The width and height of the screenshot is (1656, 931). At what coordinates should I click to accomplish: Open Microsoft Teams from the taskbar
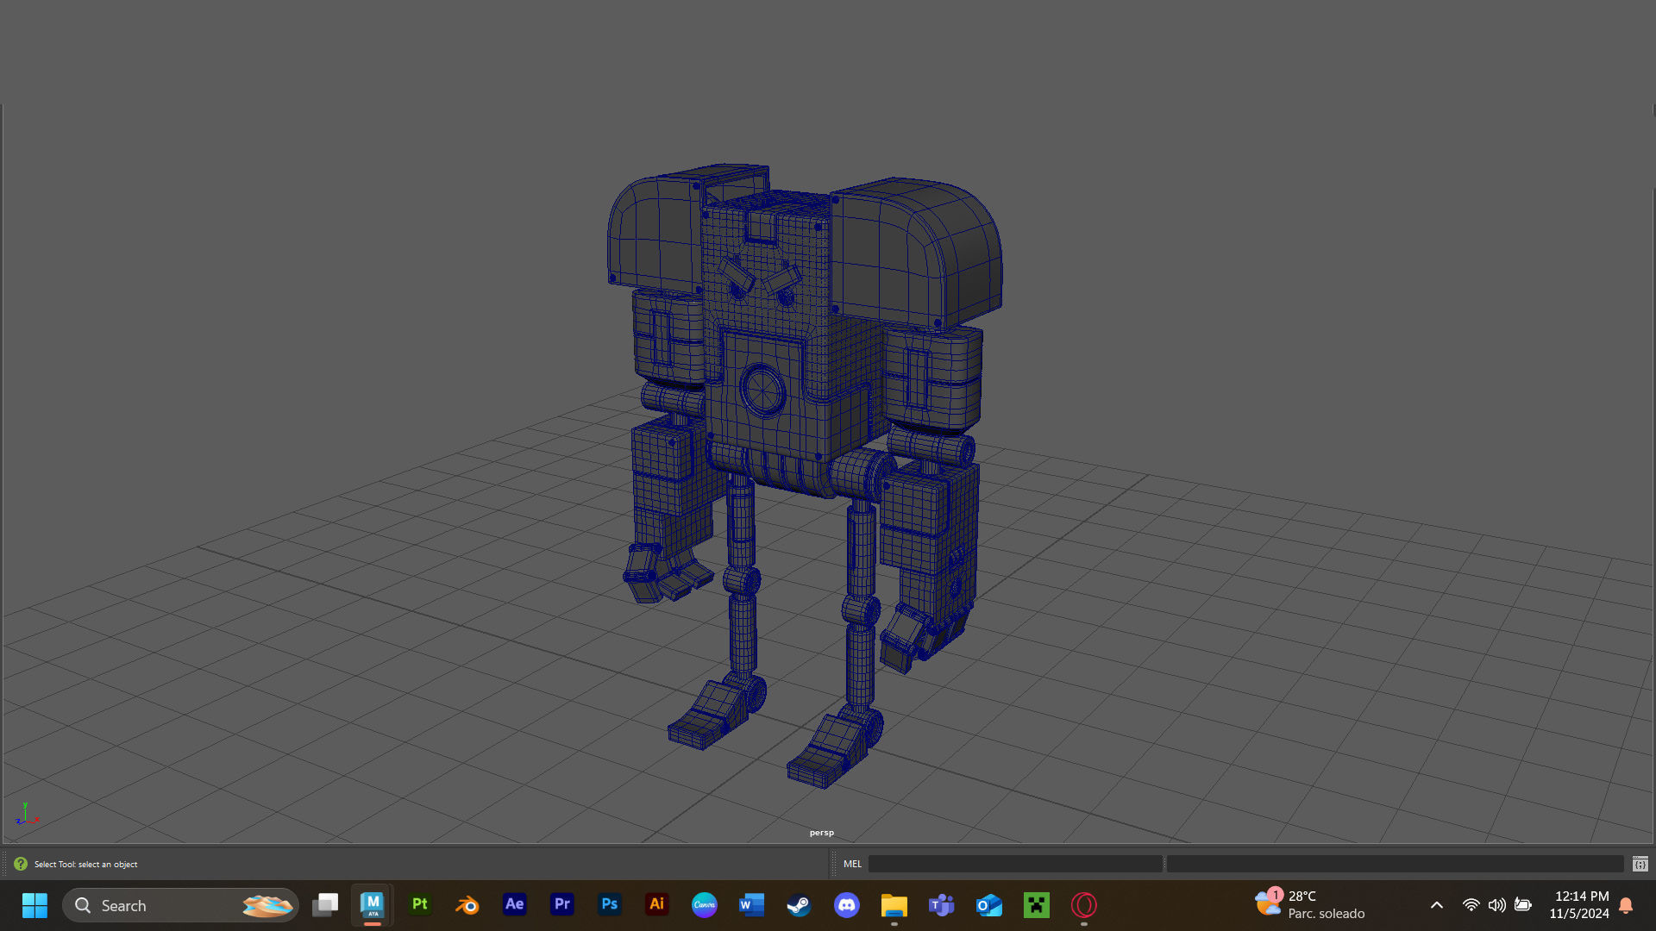pos(942,905)
